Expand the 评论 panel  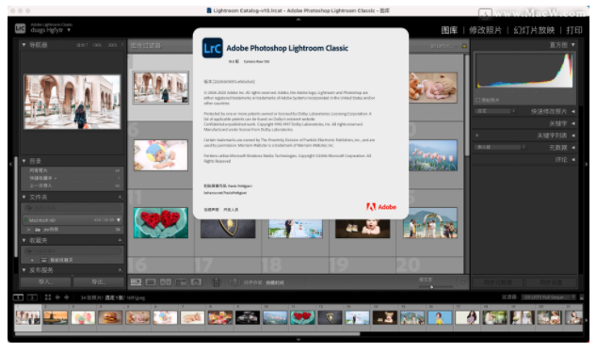pyautogui.click(x=573, y=159)
